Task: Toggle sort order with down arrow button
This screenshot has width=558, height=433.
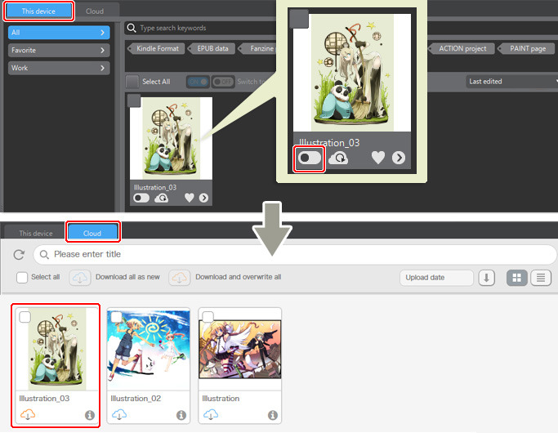Action: coord(486,278)
